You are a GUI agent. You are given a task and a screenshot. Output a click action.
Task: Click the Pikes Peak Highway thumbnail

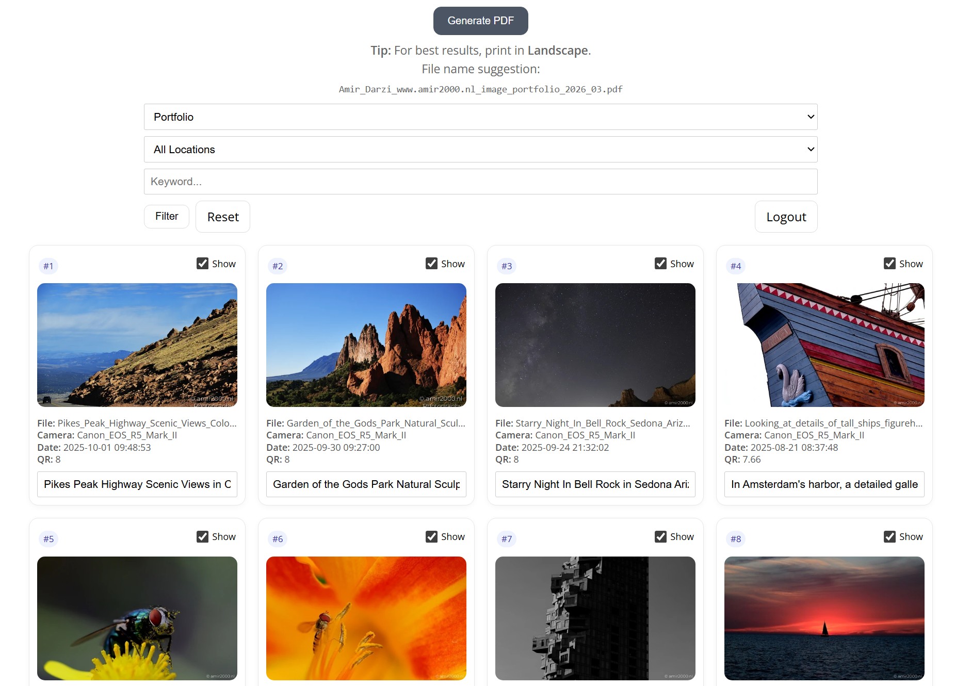point(137,345)
